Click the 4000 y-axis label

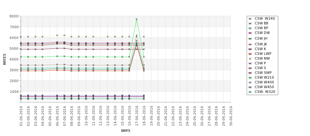coord(14,59)
